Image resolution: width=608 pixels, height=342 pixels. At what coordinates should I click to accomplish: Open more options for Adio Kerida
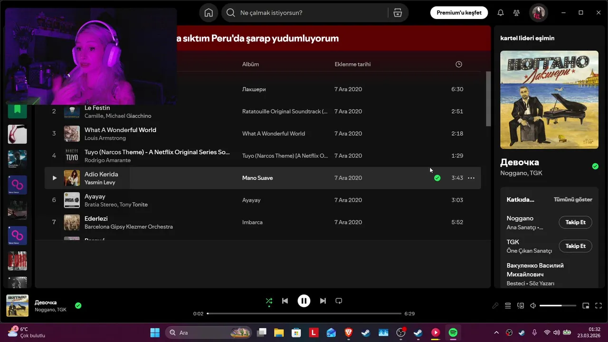tap(471, 178)
